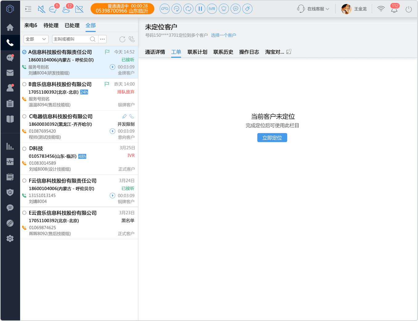Refresh the call list with the reload icon
Image resolution: width=418 pixels, height=321 pixels.
pyautogui.click(x=122, y=39)
